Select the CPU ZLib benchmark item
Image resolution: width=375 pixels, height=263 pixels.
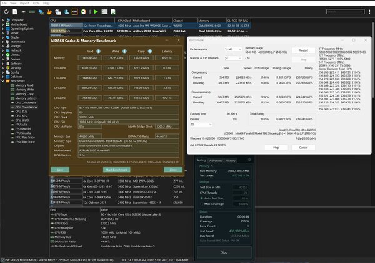tap(21, 112)
